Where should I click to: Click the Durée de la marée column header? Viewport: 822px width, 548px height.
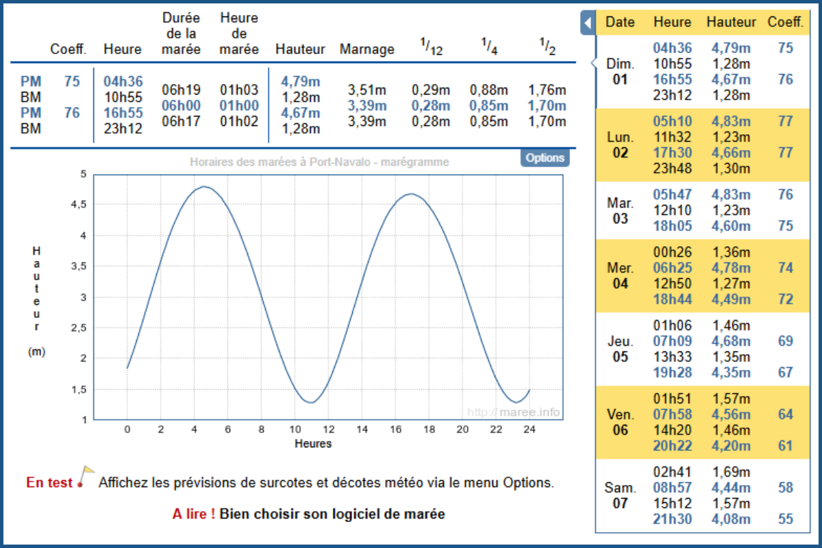(x=181, y=34)
